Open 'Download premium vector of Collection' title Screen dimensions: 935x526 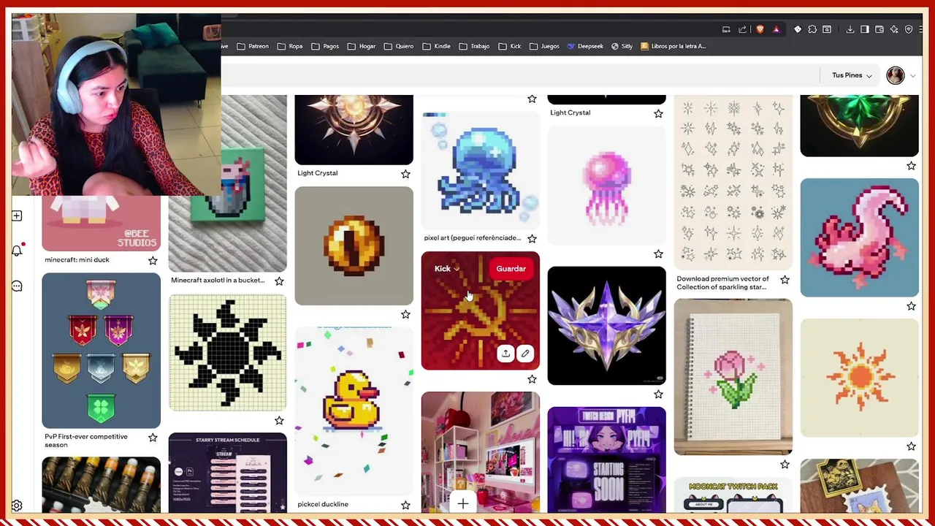click(722, 283)
